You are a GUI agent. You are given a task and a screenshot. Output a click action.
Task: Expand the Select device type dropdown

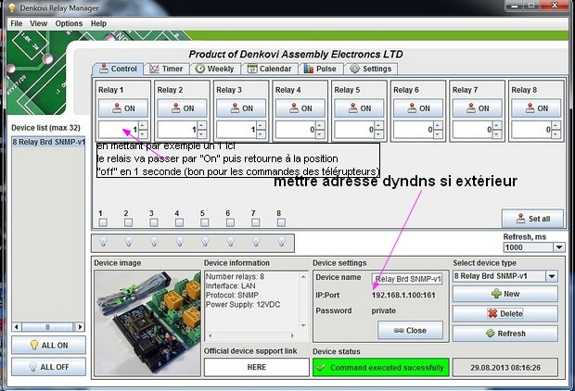point(554,276)
